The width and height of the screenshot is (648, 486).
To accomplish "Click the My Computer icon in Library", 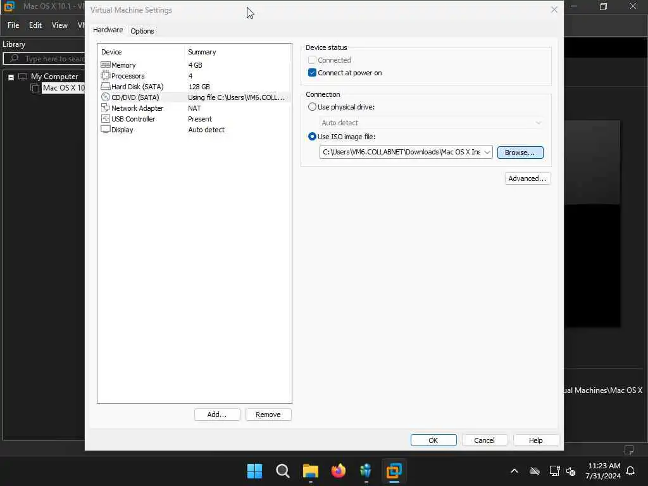I will click(23, 77).
